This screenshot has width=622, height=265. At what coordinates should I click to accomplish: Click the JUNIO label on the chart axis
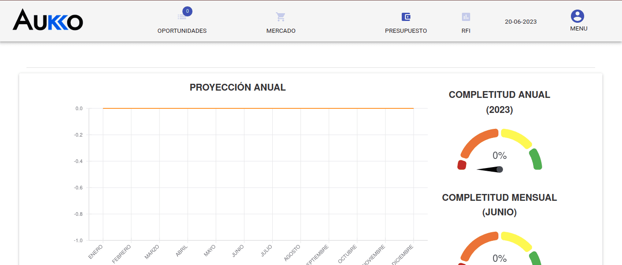coord(238,251)
